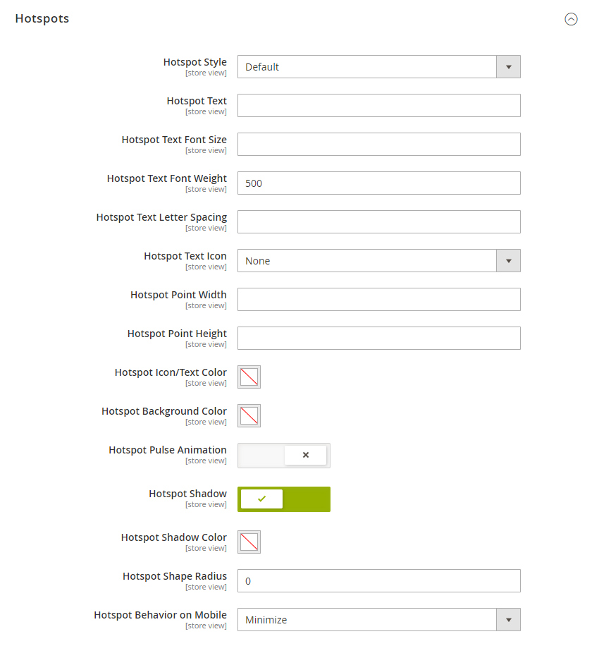Open the Hotspot Behavior on Mobile dropdown
This screenshot has height=646, width=599.
click(378, 620)
